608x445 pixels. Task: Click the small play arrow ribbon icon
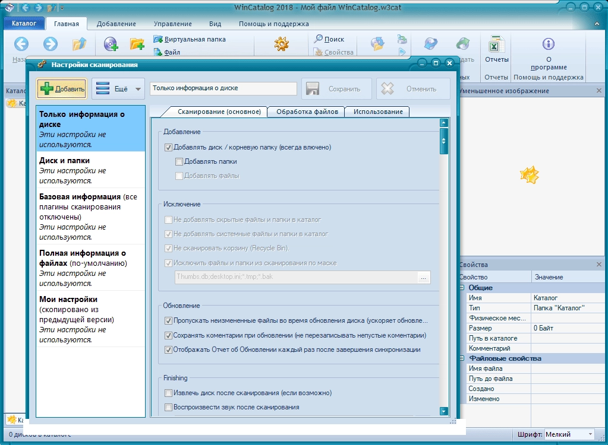tap(402, 52)
